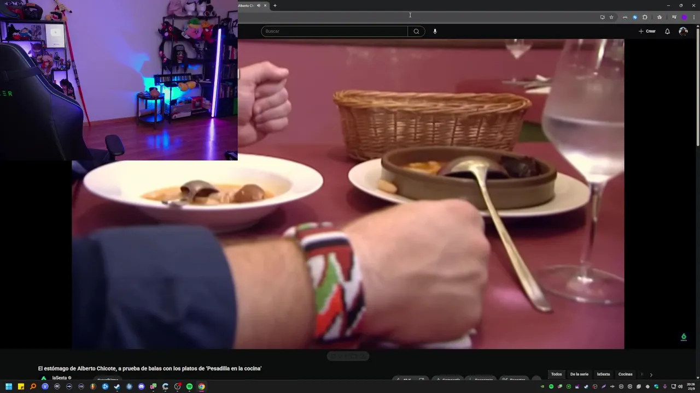Open Sticky Notes from the taskbar
Screen dimensions: 700x393
pos(21,386)
